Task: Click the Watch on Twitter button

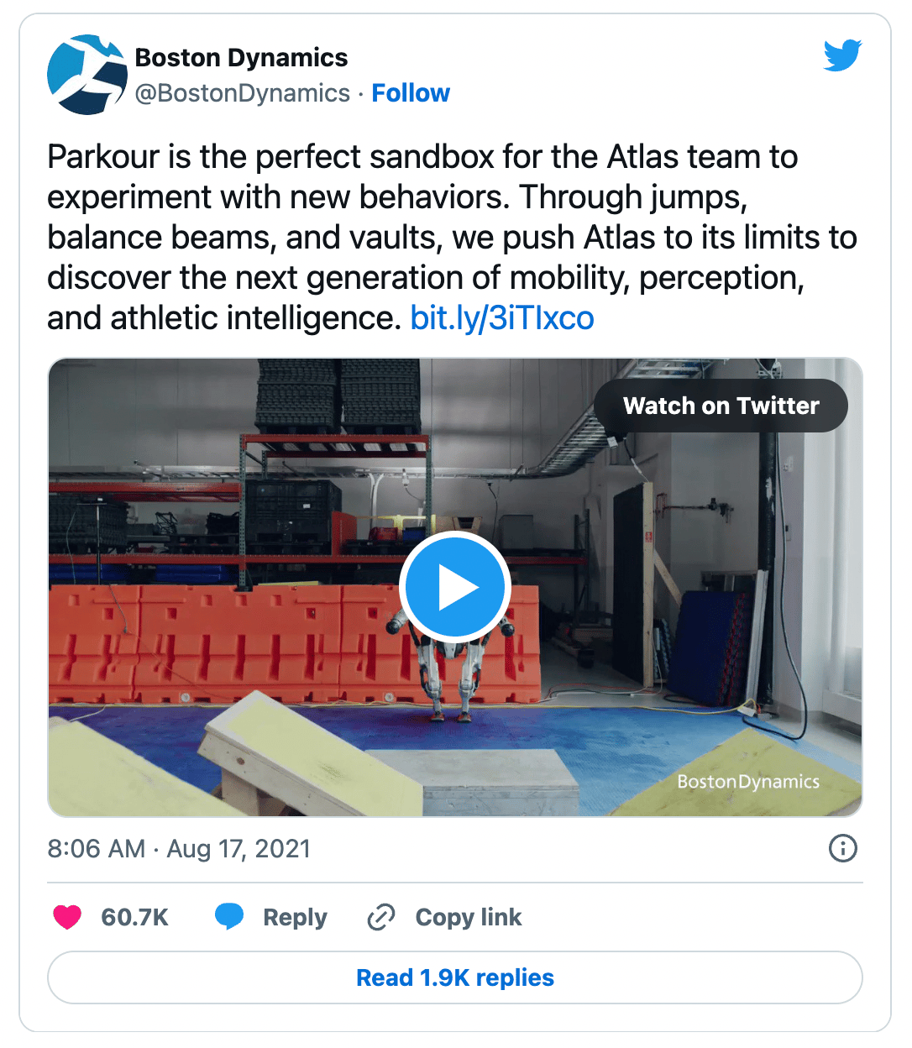Action: tap(721, 406)
